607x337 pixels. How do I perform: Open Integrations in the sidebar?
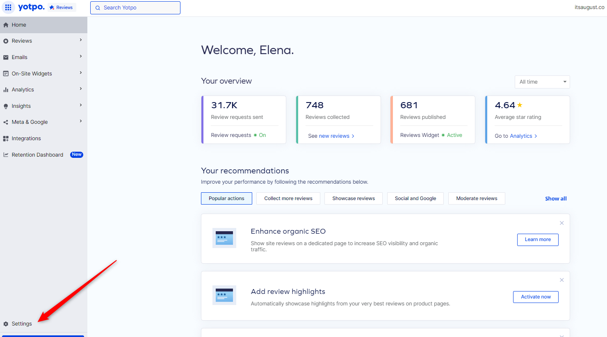point(43,139)
